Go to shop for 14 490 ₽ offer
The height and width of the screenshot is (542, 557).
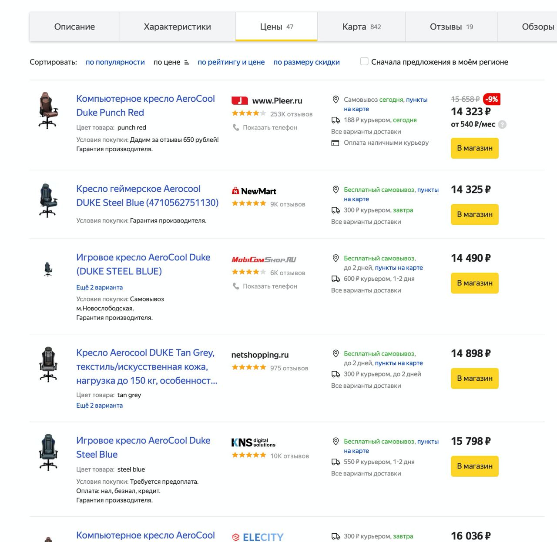pos(475,283)
